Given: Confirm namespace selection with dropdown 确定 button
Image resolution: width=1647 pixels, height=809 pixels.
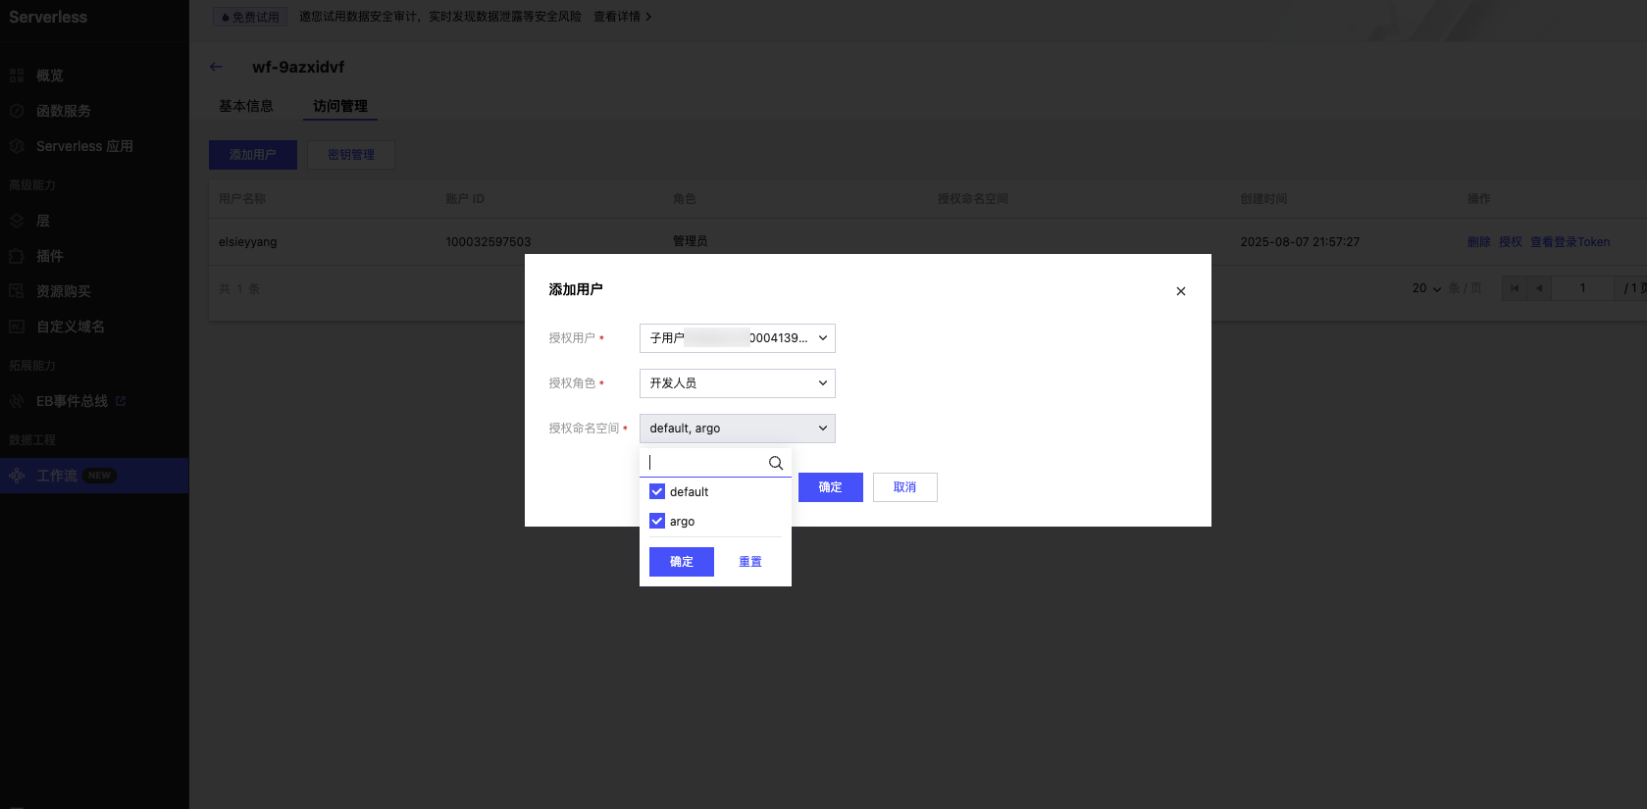Looking at the screenshot, I should 682,562.
